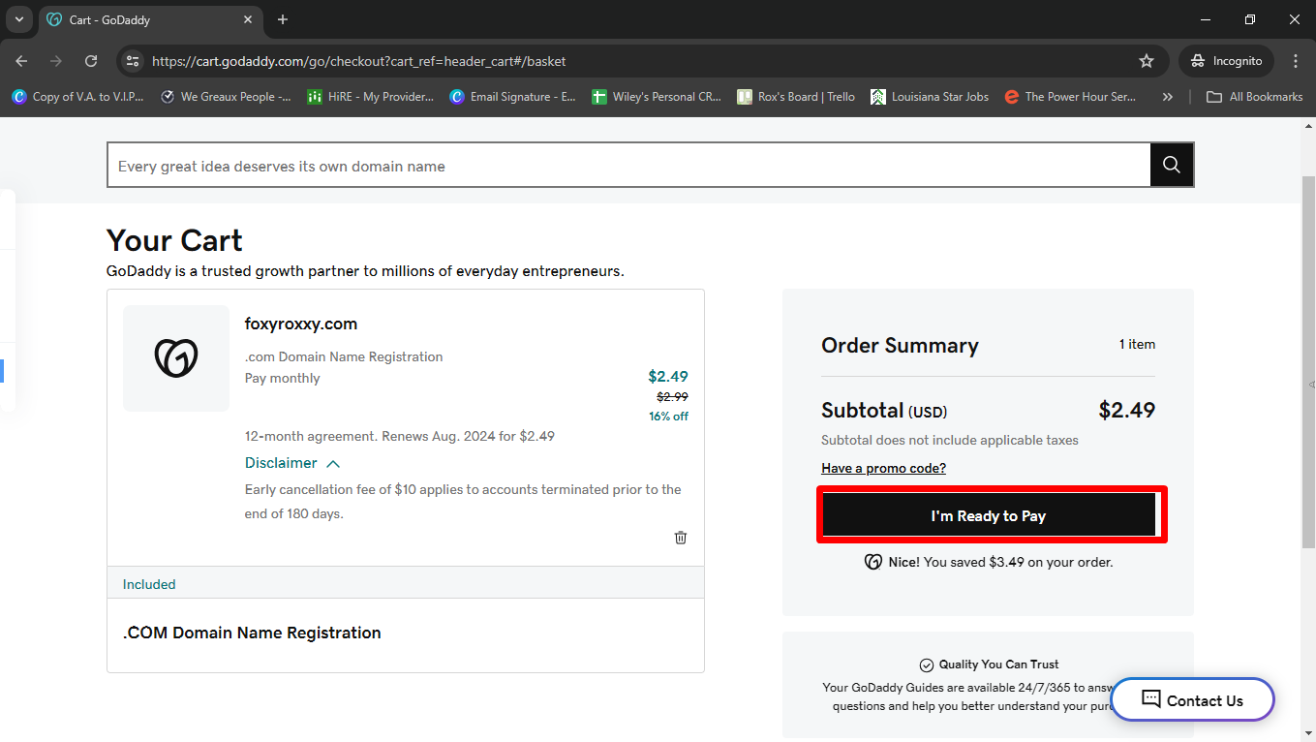The width and height of the screenshot is (1316, 742).
Task: Click the 'Pay monthly' text
Action: coord(283,378)
